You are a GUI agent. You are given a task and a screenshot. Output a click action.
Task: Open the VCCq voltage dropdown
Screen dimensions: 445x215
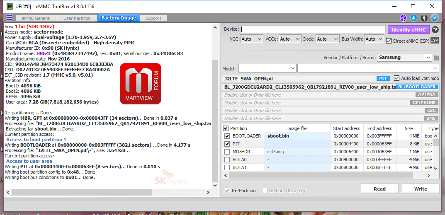290,39
